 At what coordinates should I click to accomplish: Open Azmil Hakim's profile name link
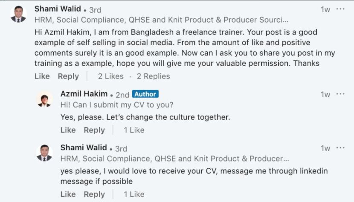point(84,94)
